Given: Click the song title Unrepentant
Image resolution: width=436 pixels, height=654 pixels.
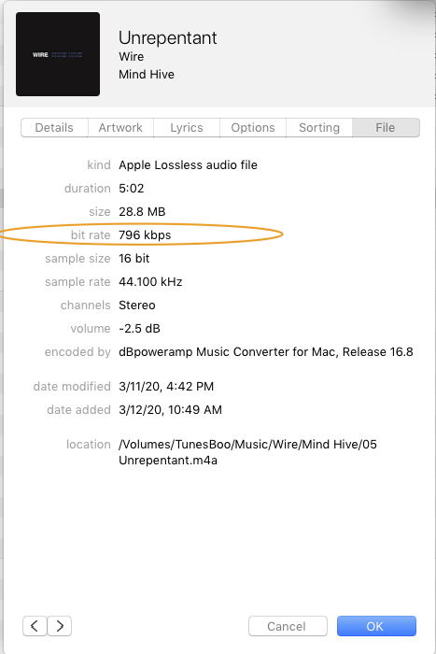Looking at the screenshot, I should point(167,38).
